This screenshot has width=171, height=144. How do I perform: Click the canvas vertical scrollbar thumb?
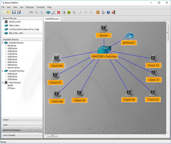coord(168,32)
